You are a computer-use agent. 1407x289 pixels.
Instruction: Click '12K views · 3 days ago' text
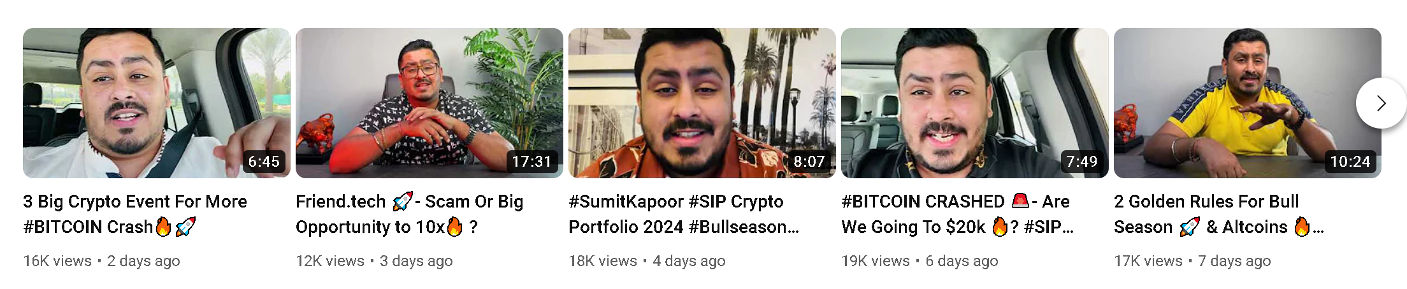pyautogui.click(x=375, y=261)
